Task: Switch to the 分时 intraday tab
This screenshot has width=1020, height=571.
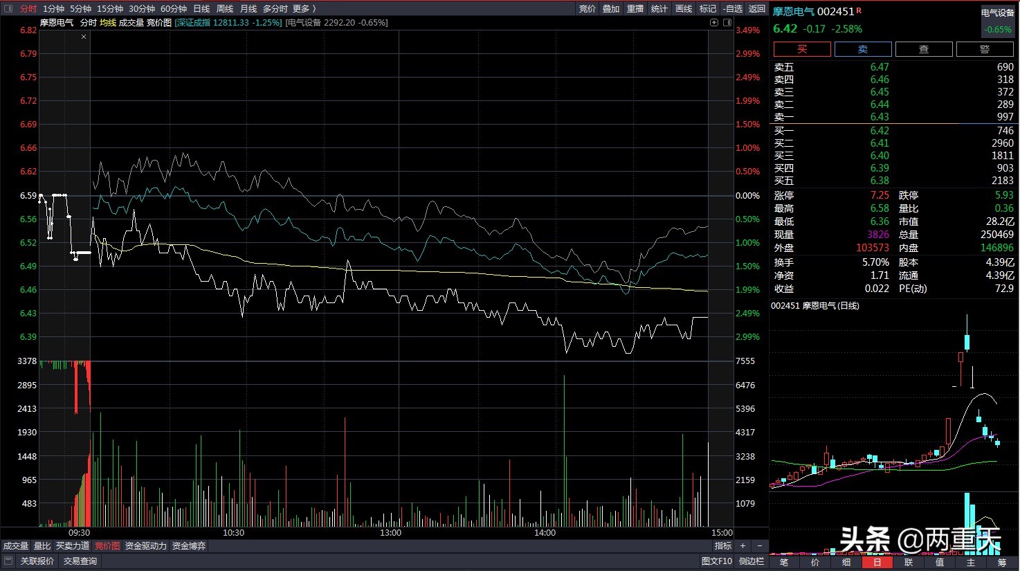Action: point(28,8)
